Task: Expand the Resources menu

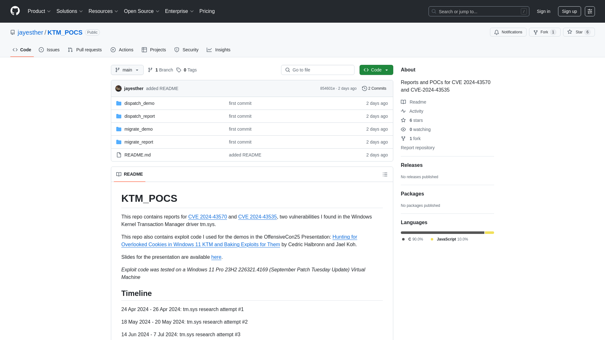Action: pos(103,11)
